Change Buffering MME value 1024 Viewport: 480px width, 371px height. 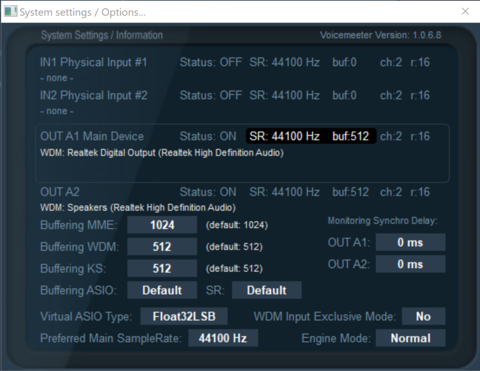pos(162,225)
